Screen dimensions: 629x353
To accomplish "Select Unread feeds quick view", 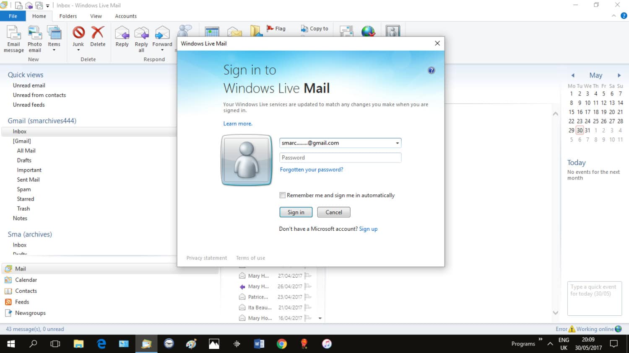I will click(x=29, y=105).
